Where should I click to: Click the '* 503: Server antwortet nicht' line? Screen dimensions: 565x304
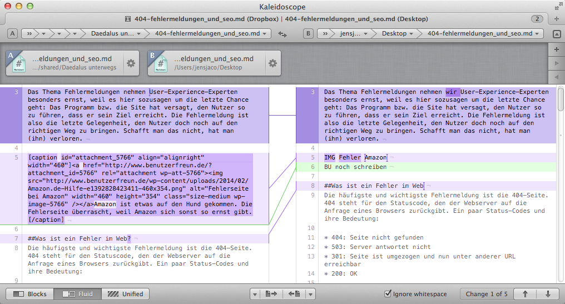point(377,247)
